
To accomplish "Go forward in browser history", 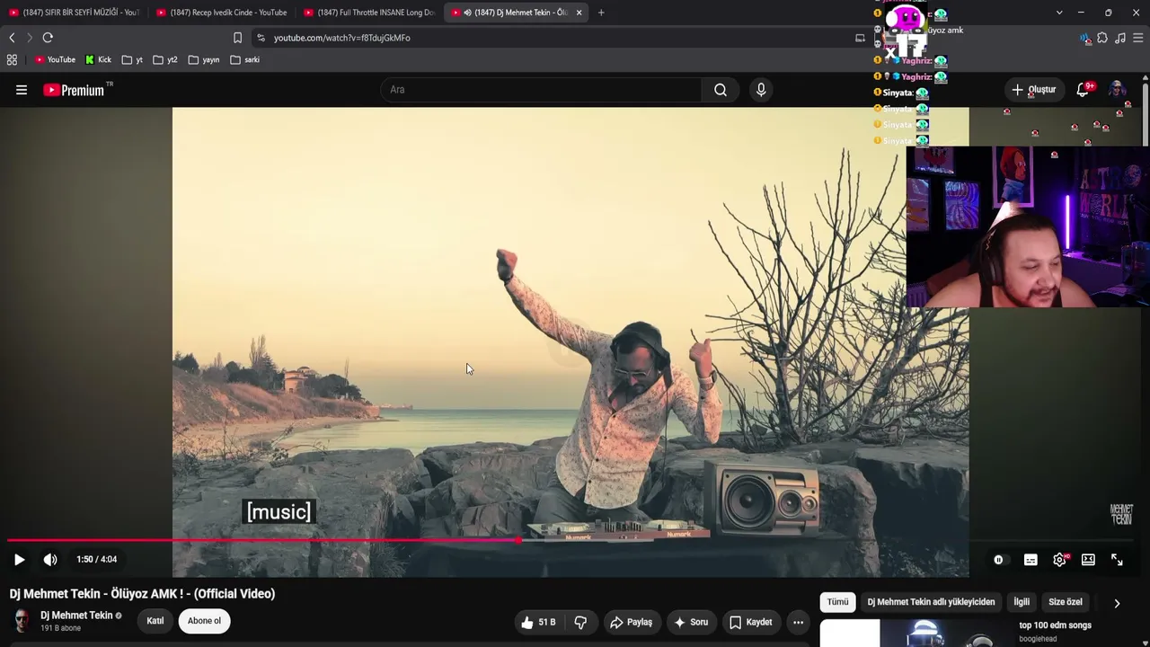I will [30, 38].
